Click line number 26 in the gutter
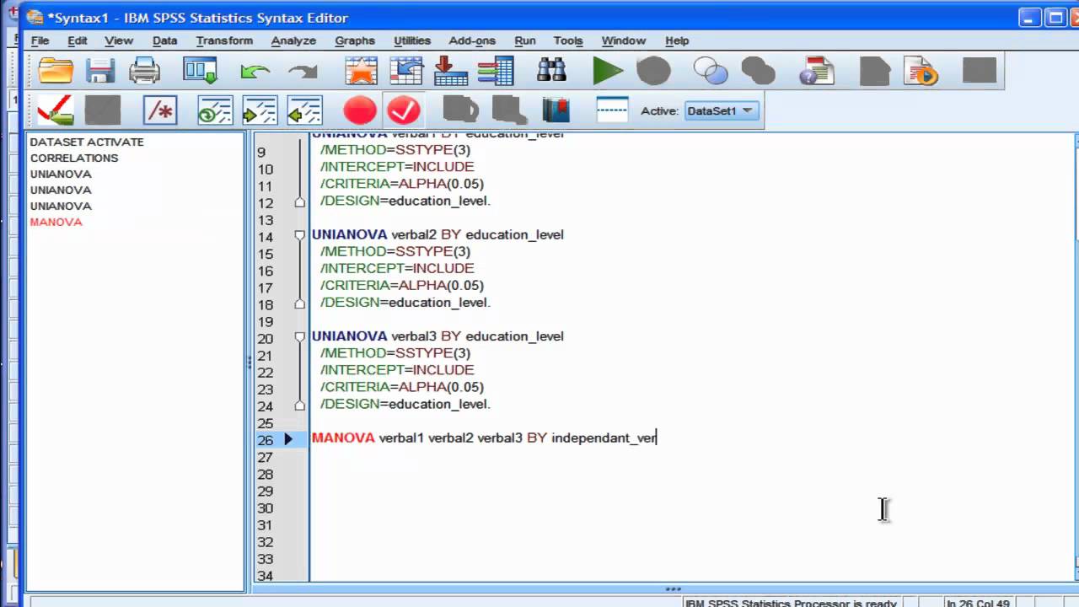 266,440
